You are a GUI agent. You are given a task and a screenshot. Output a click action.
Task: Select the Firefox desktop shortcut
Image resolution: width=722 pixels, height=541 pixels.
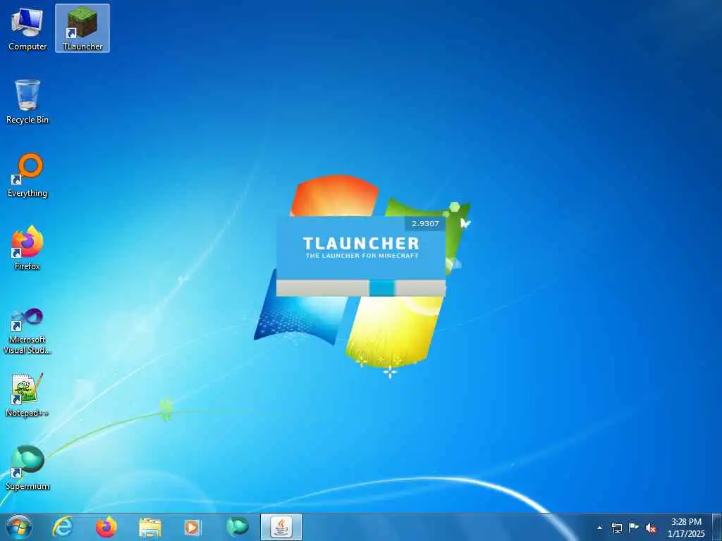point(27,249)
